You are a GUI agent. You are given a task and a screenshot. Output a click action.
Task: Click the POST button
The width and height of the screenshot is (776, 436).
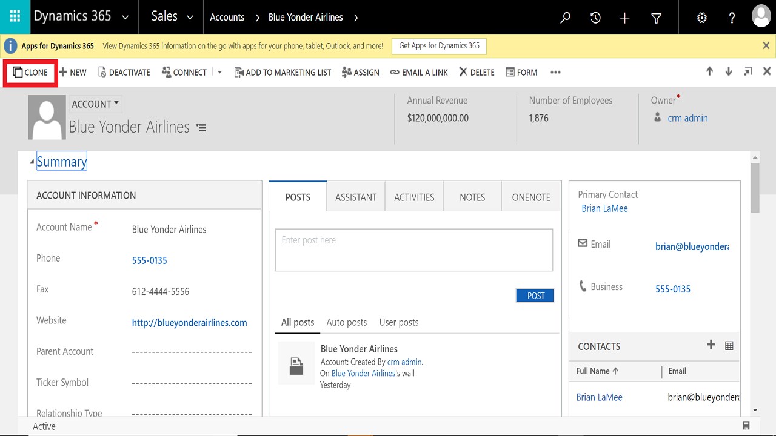pos(535,296)
